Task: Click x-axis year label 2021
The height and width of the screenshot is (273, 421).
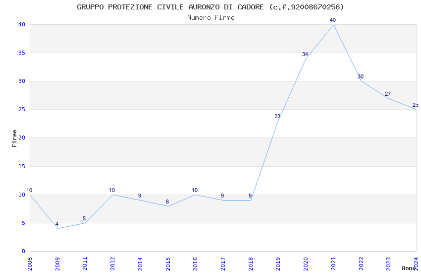Action: coord(333,264)
